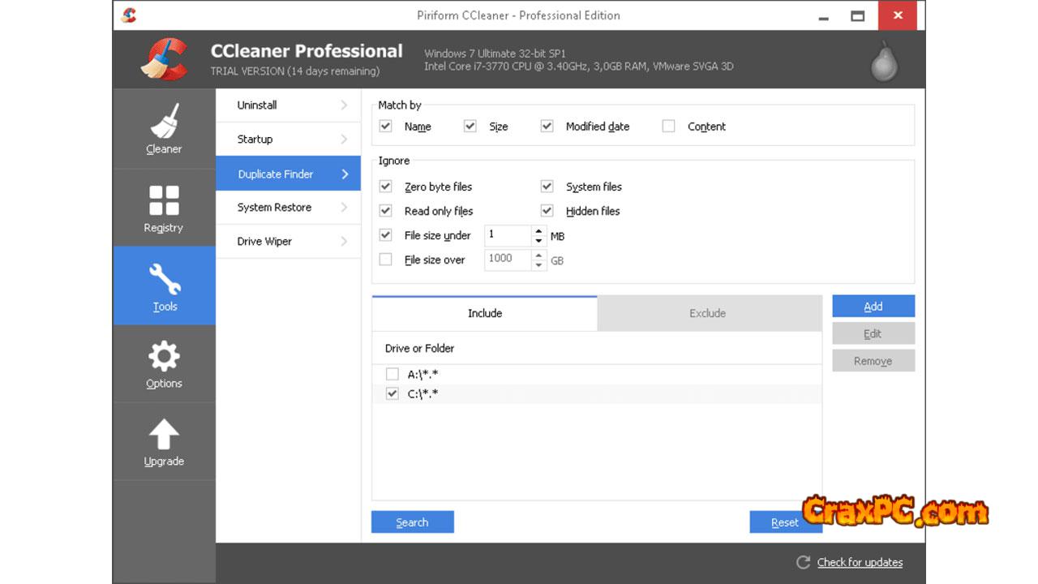
Task: Click the Add button
Action: point(873,307)
